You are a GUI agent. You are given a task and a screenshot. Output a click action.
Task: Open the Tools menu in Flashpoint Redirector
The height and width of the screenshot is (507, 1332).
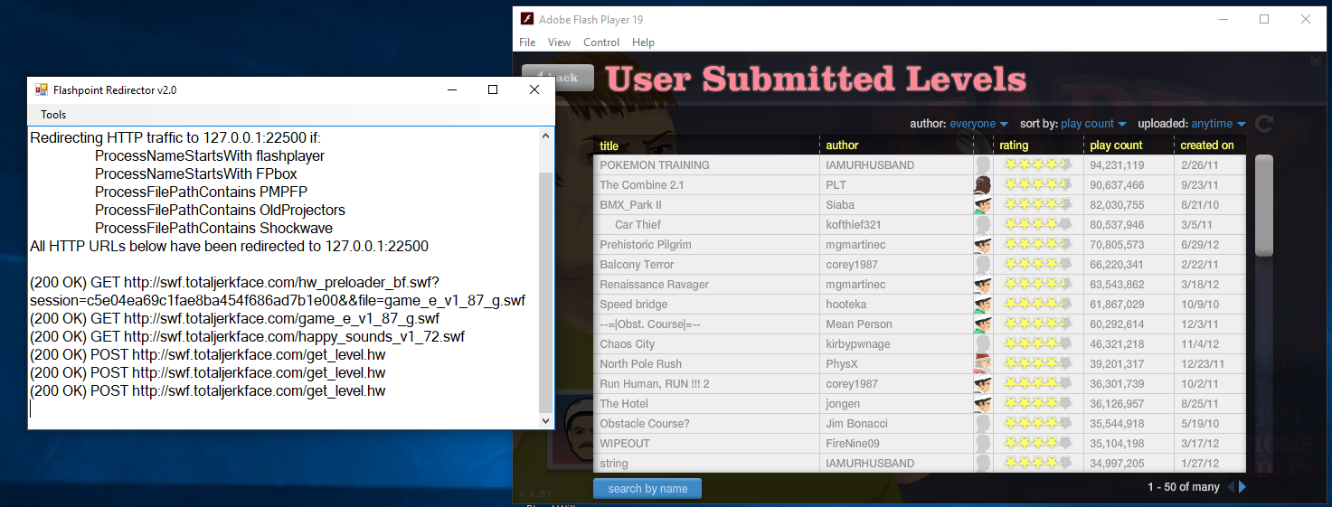[x=53, y=115]
